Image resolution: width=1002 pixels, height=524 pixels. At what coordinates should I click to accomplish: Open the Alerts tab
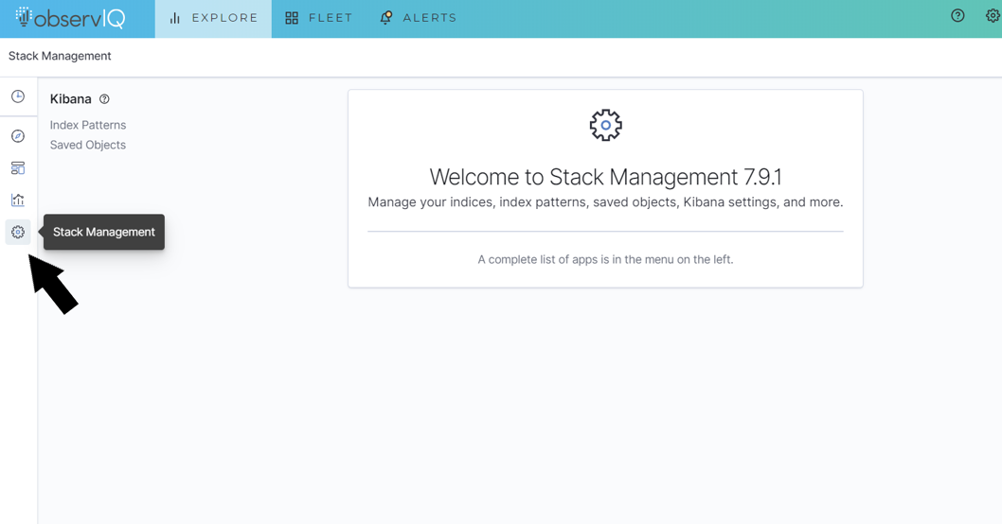[418, 19]
